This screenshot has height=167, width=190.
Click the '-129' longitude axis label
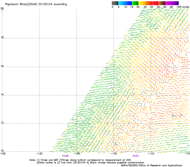[x=77, y=154]
